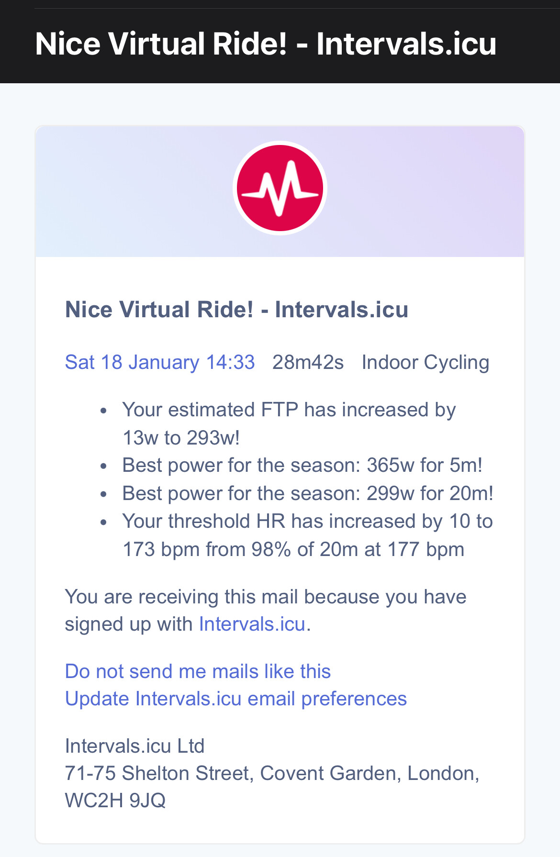Viewport: 560px width, 857px height.
Task: Click the Shelton Street address text
Action: point(272,773)
